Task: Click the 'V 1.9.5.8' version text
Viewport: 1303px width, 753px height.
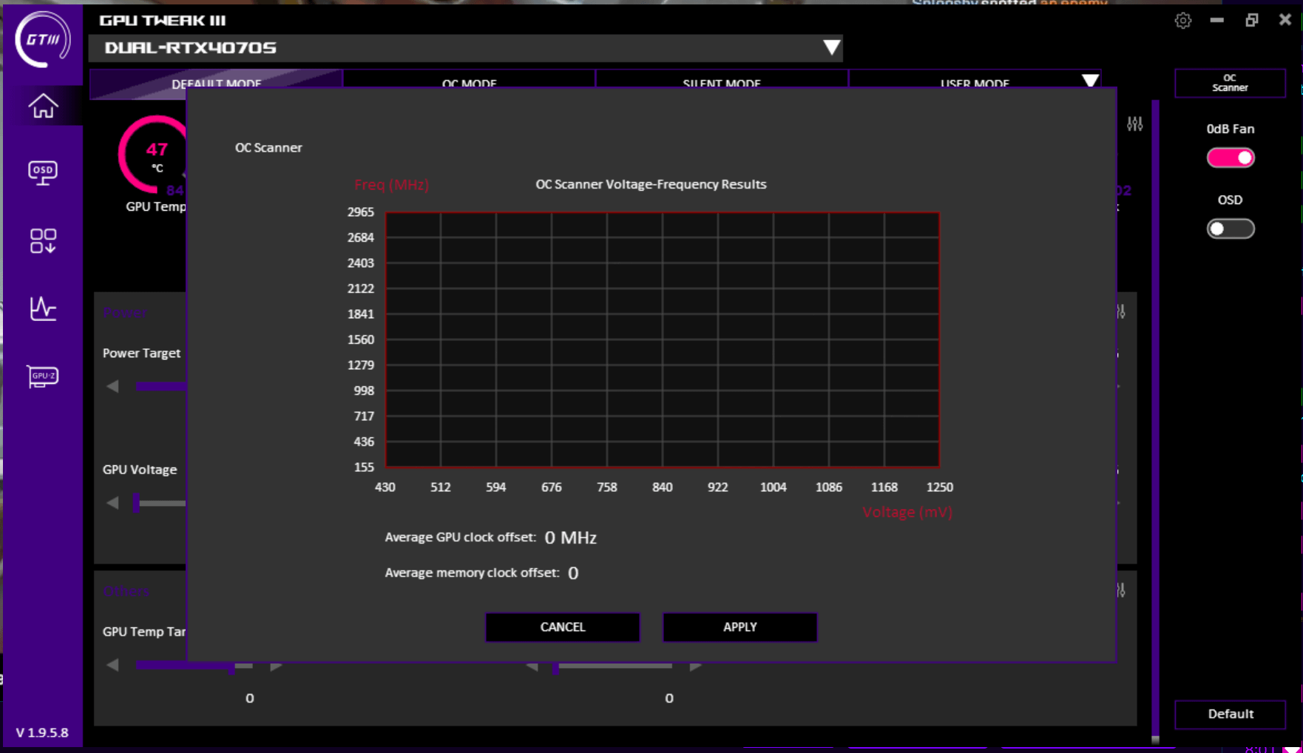Action: 42,732
